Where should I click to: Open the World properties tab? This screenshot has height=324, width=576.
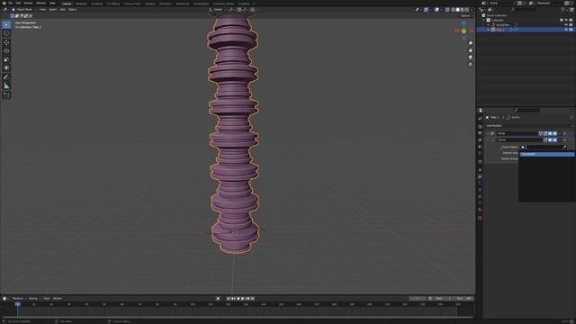click(x=480, y=154)
